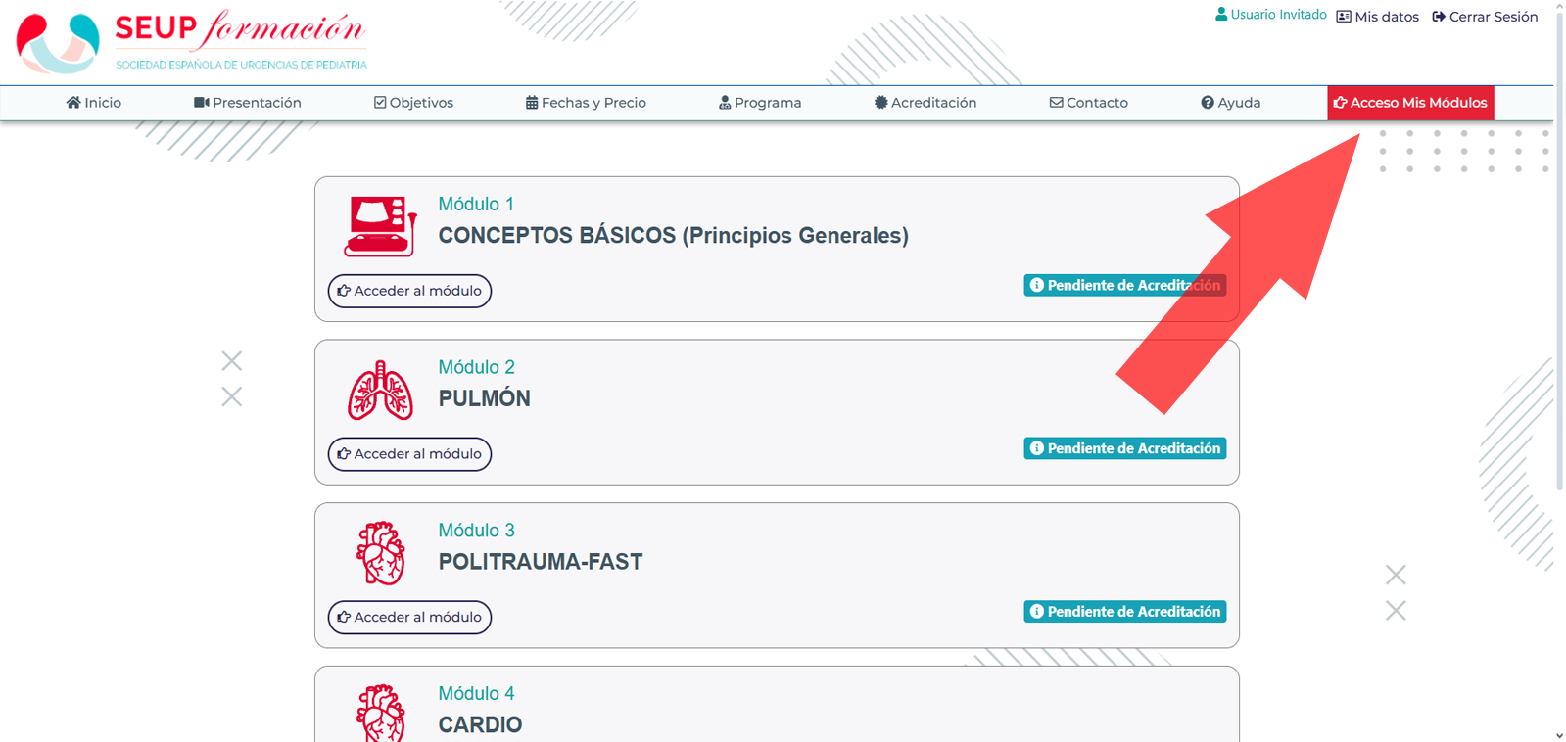The image size is (1566, 742).
Task: Click the ultrasound machine icon of Módulo 1
Action: (x=380, y=225)
